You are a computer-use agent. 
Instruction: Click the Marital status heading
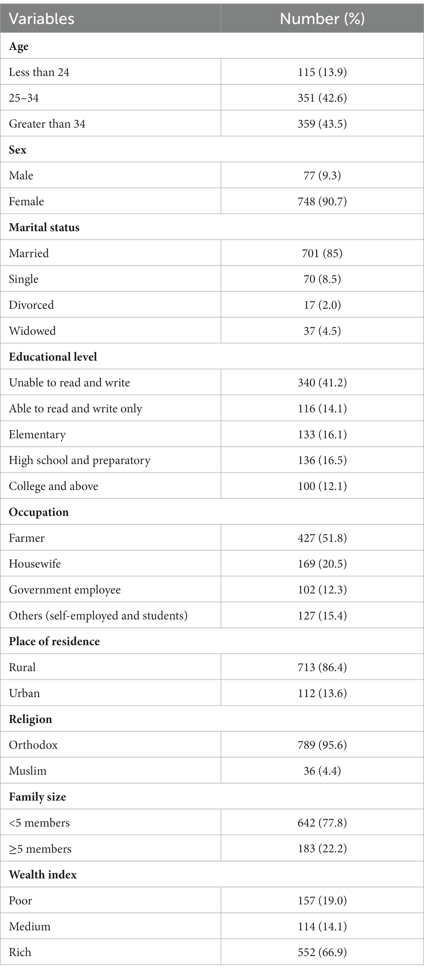point(44,227)
